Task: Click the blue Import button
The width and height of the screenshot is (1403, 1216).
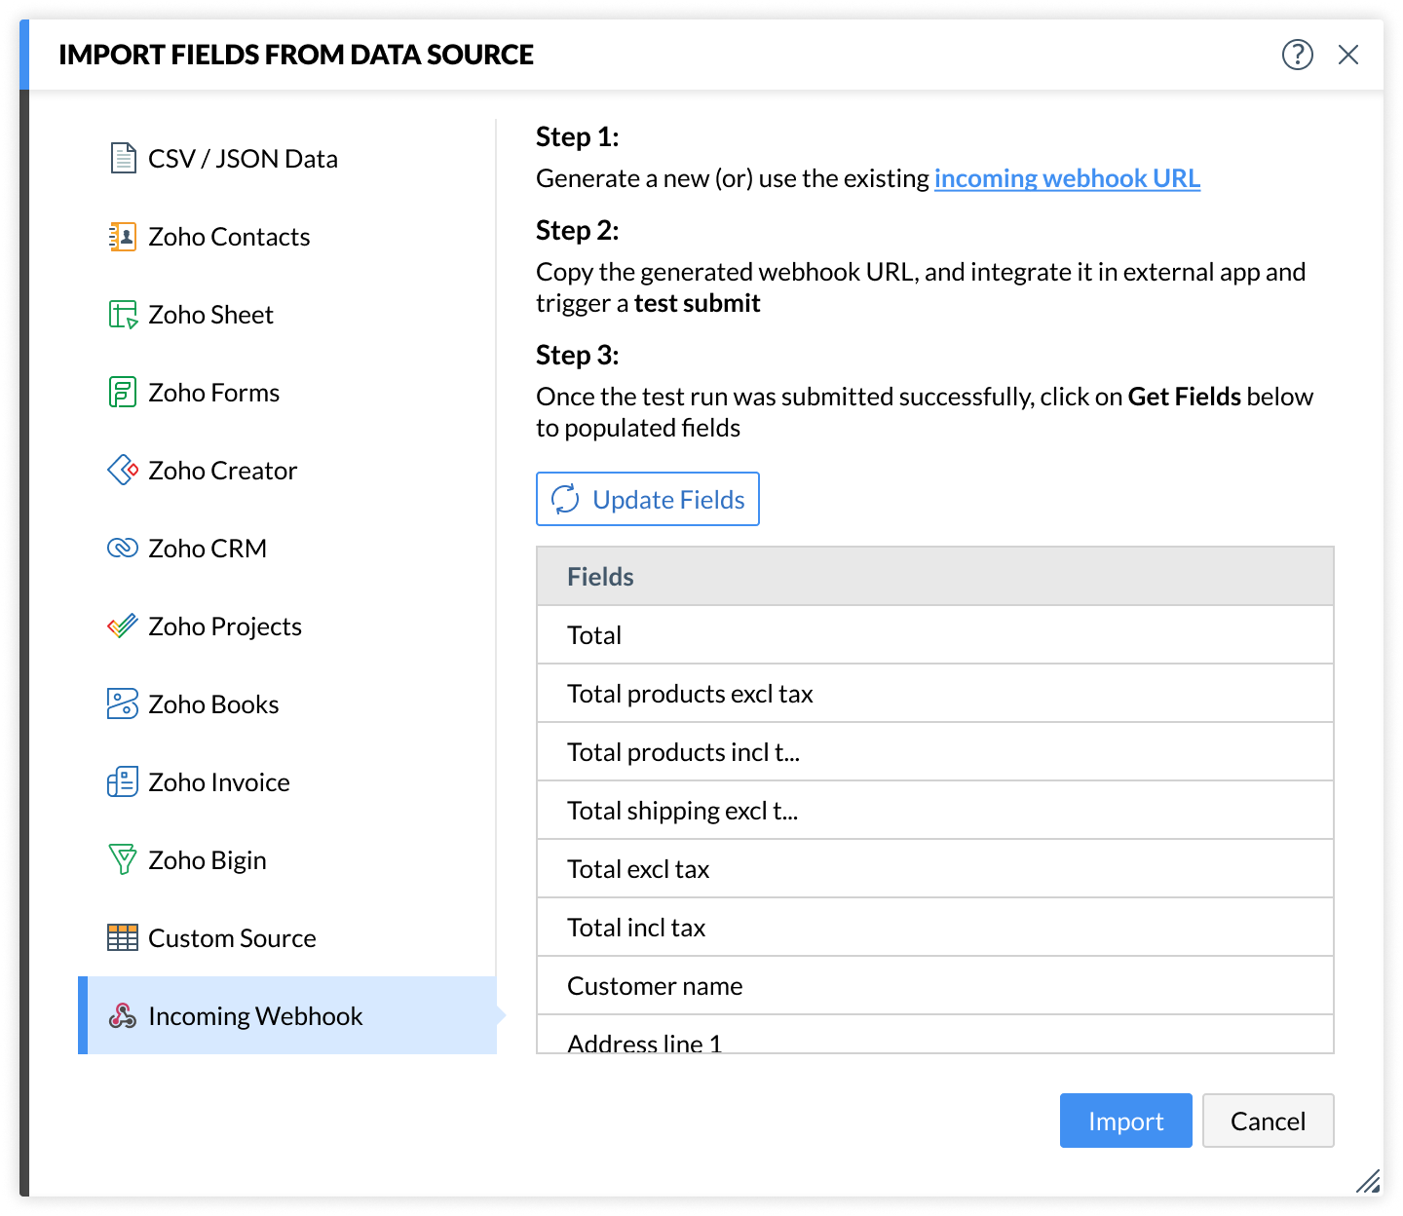Action: (1125, 1121)
